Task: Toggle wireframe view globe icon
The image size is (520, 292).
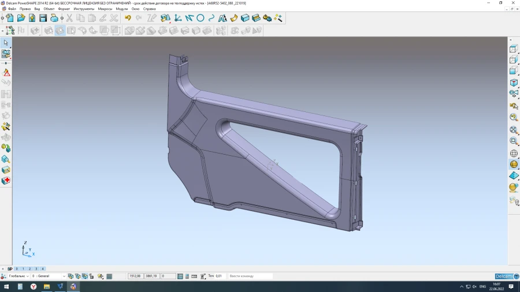Action: tap(514, 154)
